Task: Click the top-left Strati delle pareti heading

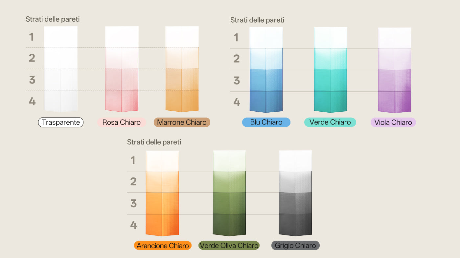Action: (x=53, y=19)
